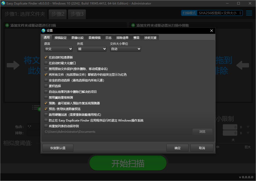Select the 步骤3 tab
This screenshot has width=256, height=181.
point(77,14)
